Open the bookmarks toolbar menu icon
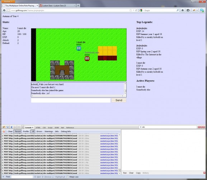This screenshot has height=180, width=207. 188,10
